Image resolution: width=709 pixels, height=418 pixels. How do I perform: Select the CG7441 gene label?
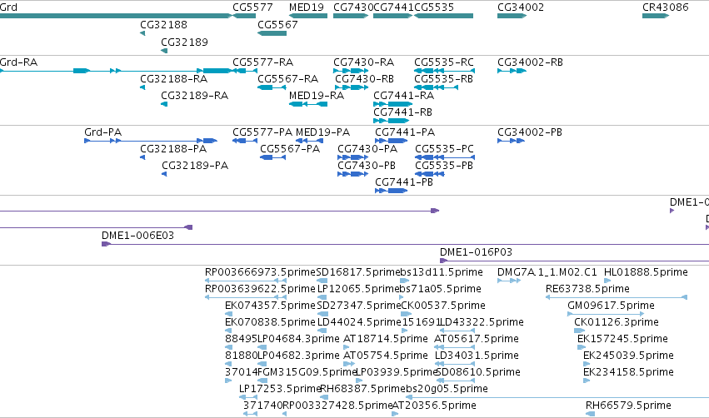click(x=393, y=7)
